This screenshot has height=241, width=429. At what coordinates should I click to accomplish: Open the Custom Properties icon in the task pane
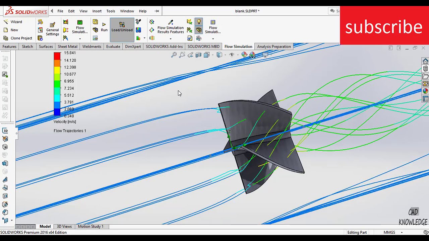(x=425, y=99)
